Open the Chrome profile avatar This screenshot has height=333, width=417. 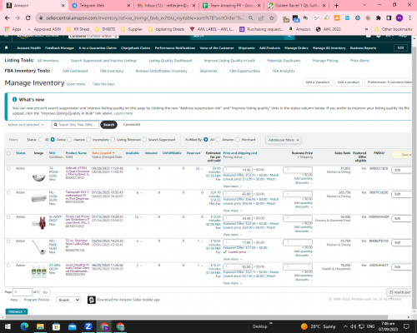coord(399,18)
